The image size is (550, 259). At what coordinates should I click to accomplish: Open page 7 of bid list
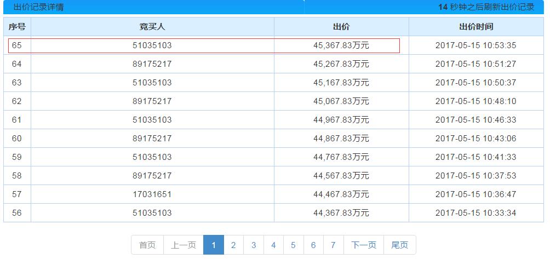(x=333, y=245)
